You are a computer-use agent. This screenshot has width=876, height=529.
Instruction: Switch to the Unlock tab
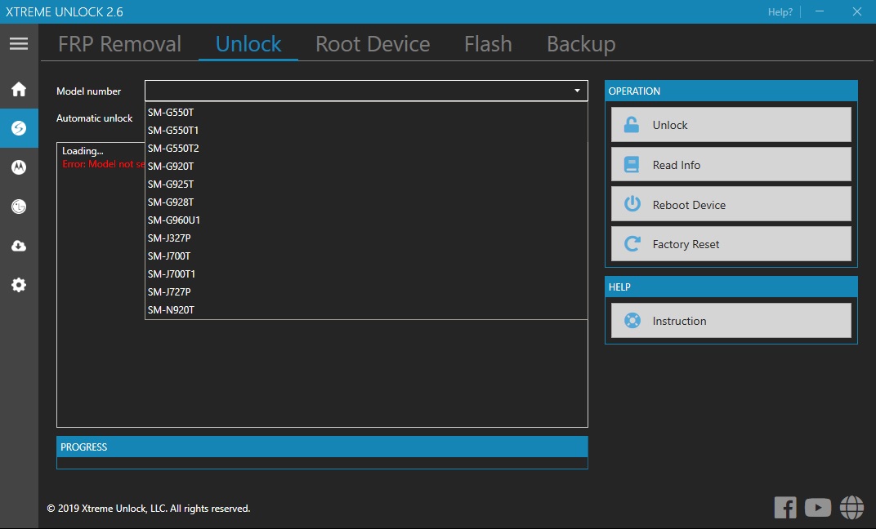(248, 43)
